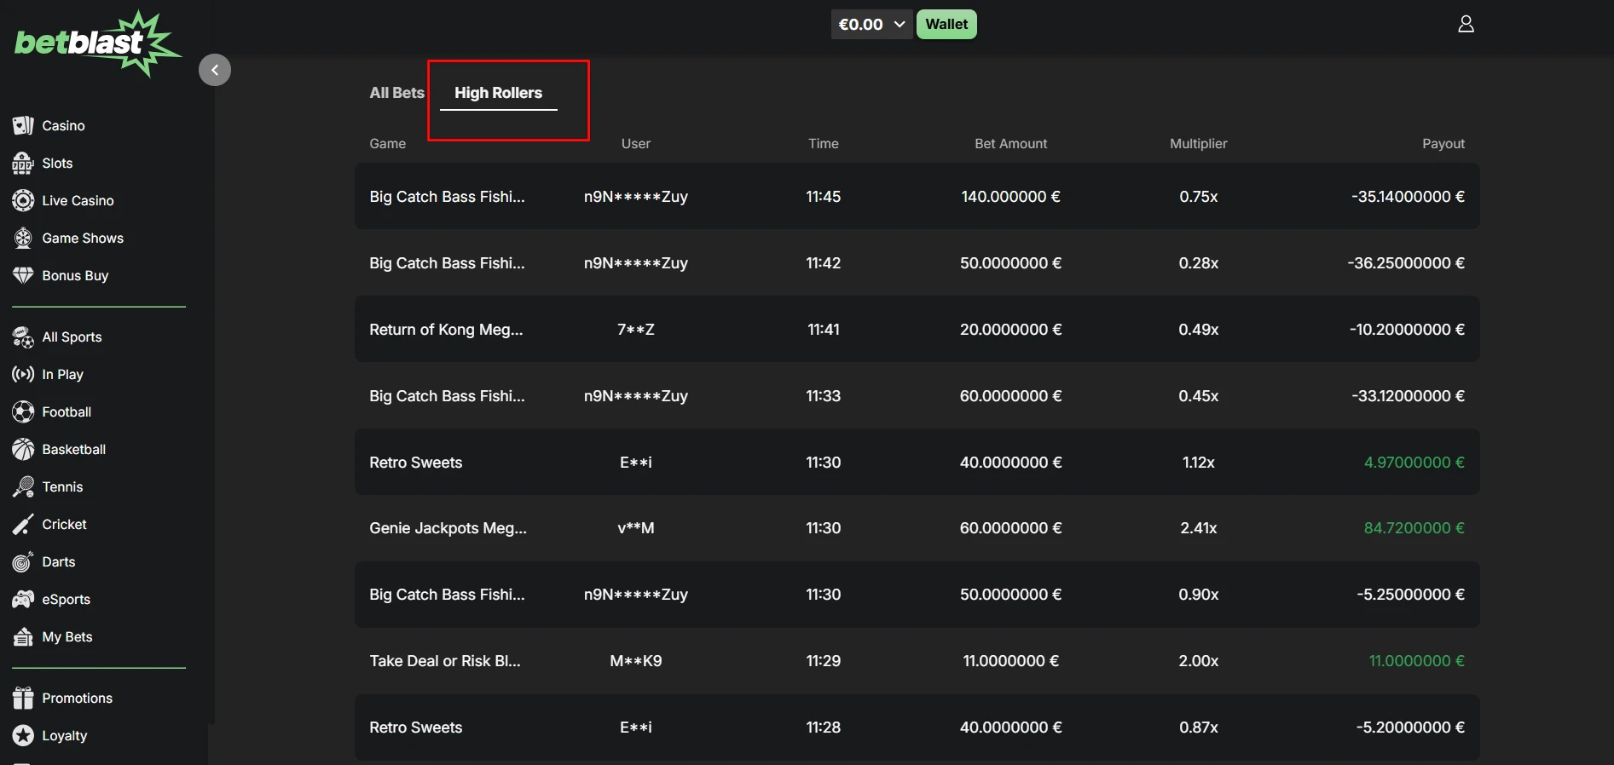Click the Casino cards icon

[x=23, y=125]
